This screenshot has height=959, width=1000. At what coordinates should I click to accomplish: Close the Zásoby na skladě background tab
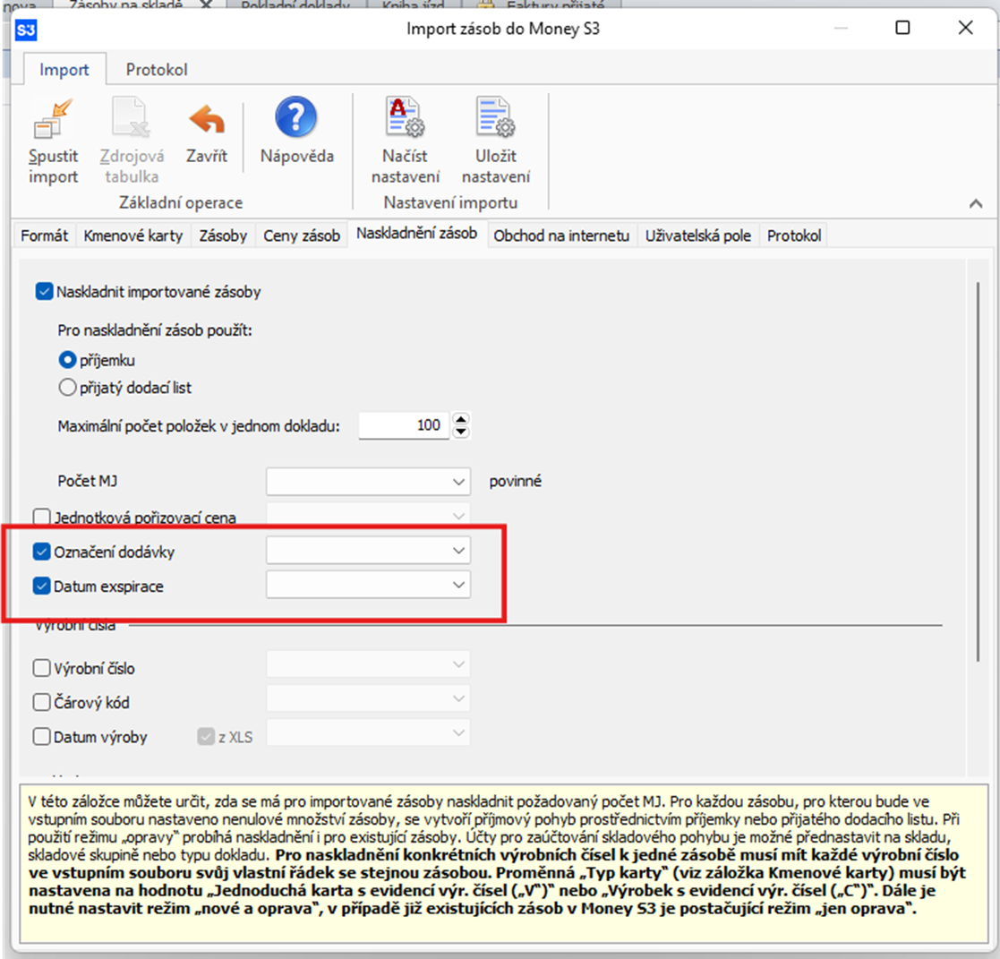(x=207, y=4)
